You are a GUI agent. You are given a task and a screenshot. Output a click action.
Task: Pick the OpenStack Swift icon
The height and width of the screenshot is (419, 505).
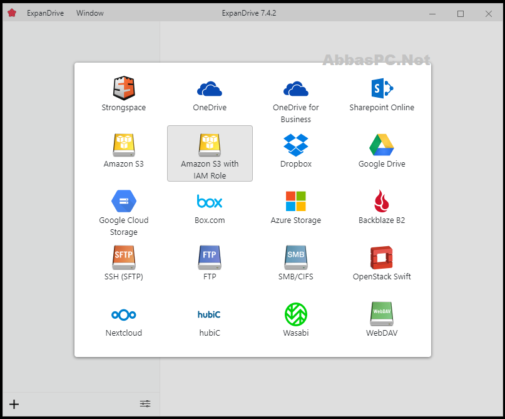tap(382, 257)
